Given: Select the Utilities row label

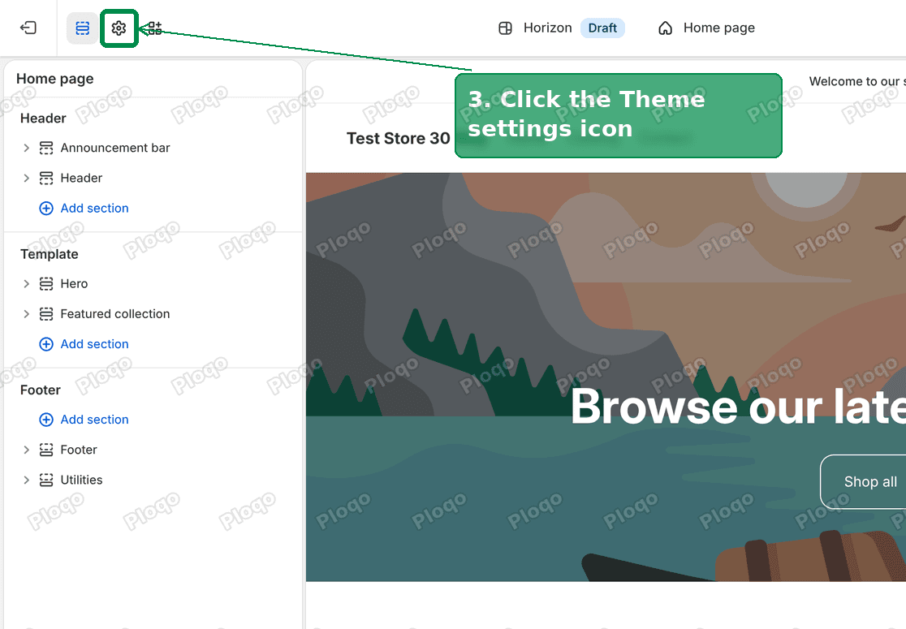Looking at the screenshot, I should (x=81, y=480).
